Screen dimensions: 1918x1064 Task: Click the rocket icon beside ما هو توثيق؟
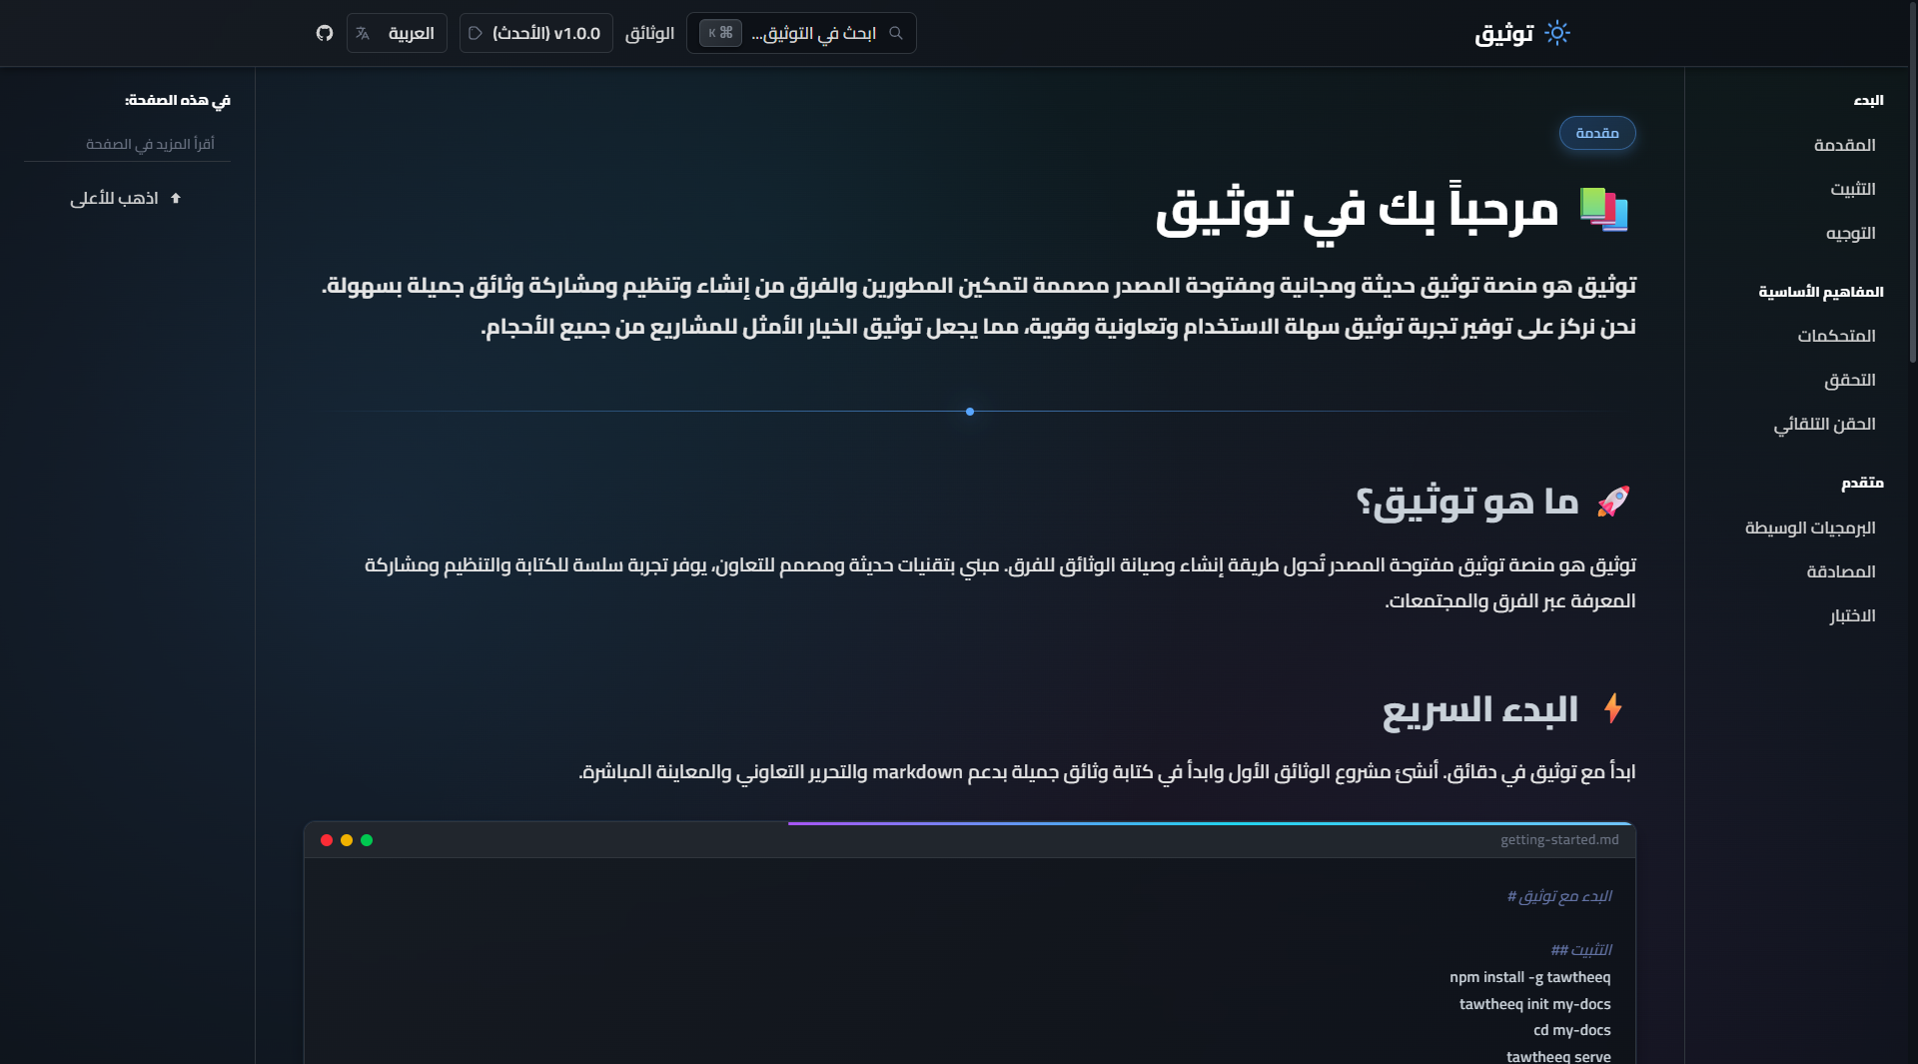[x=1612, y=501]
